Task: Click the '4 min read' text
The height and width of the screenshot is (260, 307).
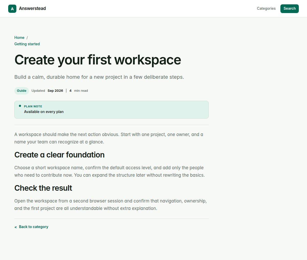Action: click(x=79, y=91)
